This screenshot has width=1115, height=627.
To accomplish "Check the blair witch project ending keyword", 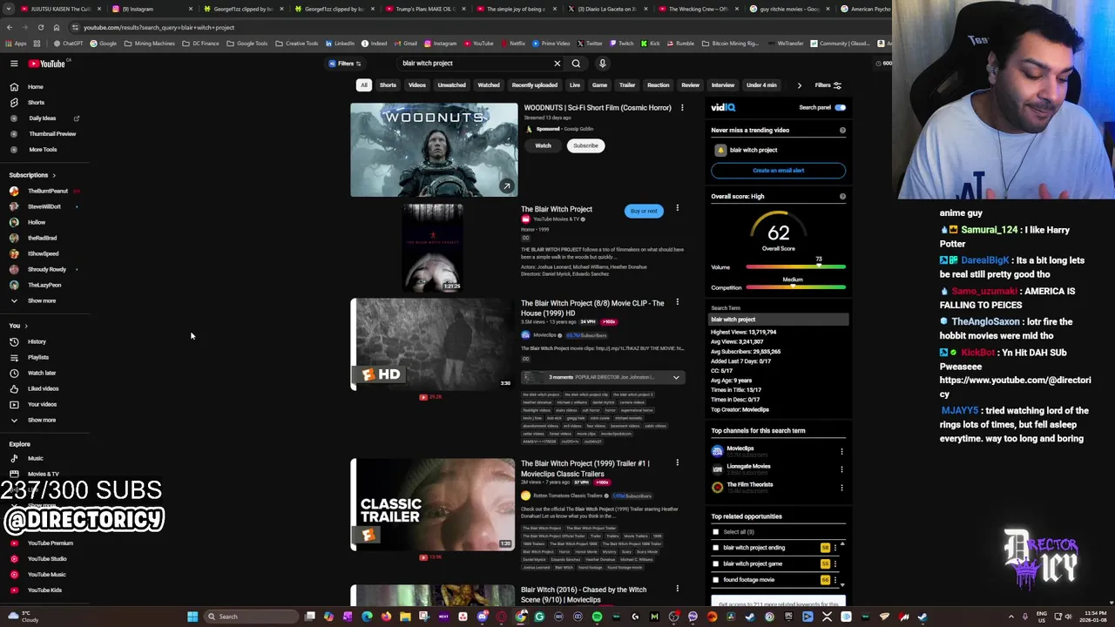I will pyautogui.click(x=716, y=548).
